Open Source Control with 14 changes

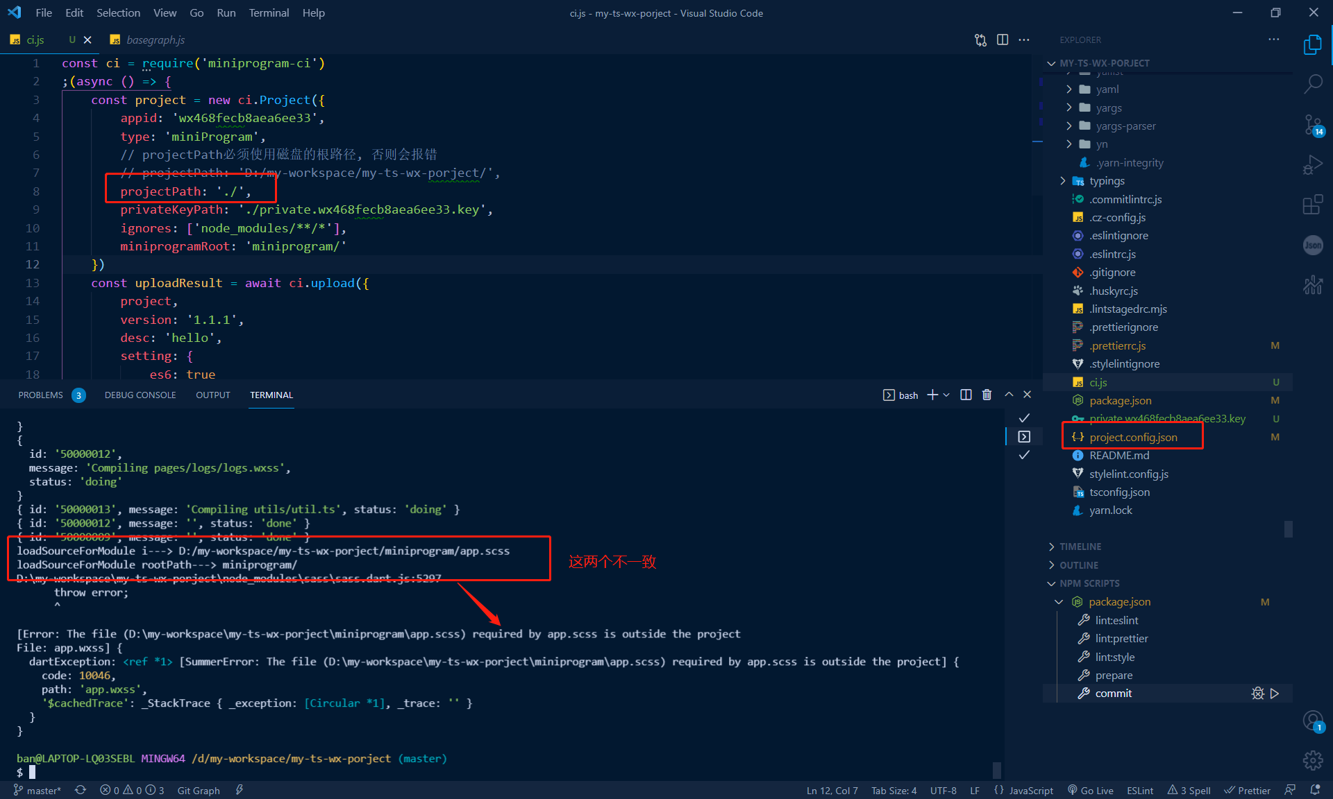[x=1312, y=125]
